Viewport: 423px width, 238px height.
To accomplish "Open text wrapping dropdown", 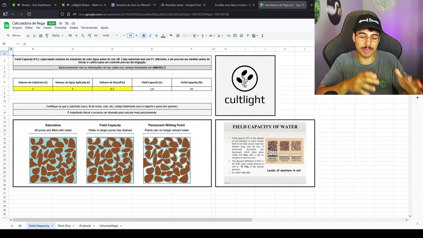I will tap(211, 36).
